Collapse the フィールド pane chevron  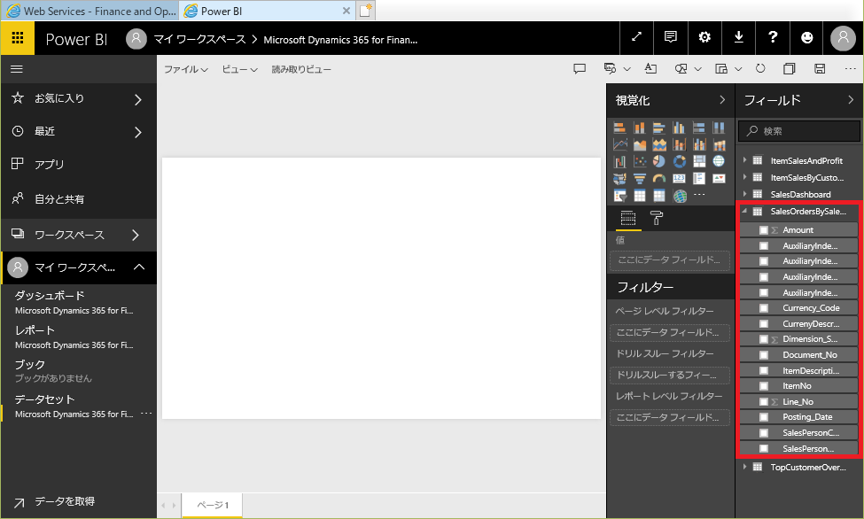[x=850, y=100]
